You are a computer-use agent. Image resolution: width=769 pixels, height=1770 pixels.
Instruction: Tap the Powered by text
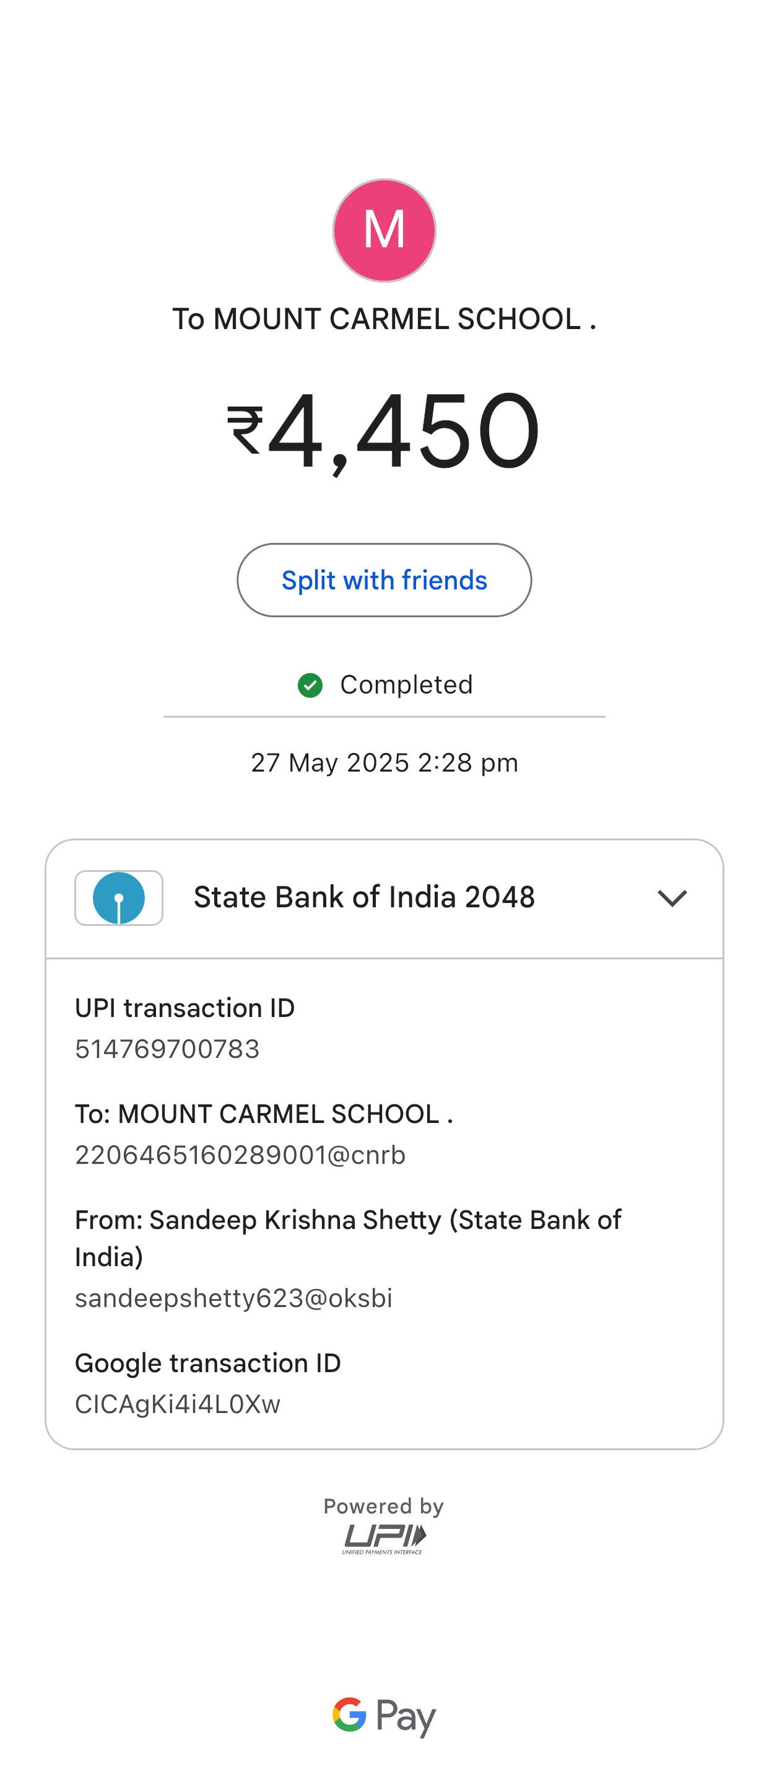coord(384,1505)
